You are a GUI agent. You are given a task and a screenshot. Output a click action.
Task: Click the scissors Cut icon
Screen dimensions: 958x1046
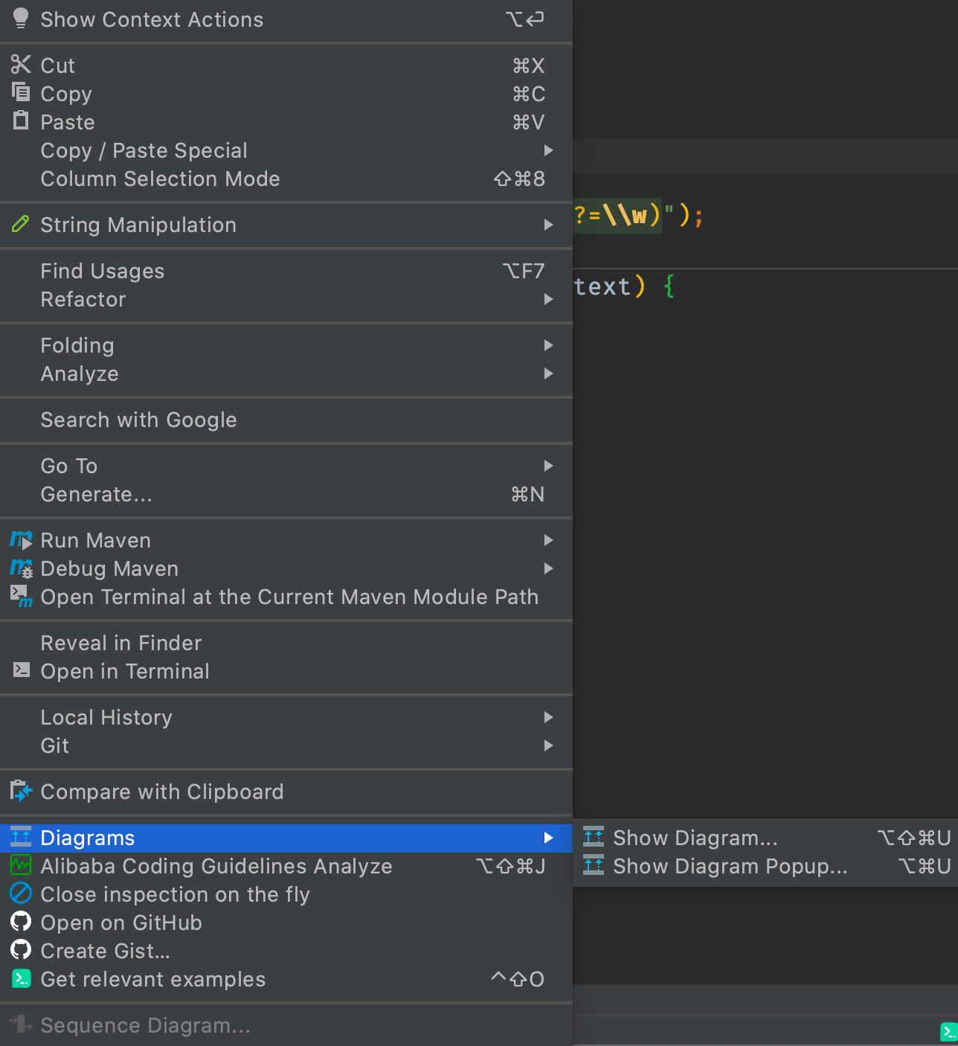21,65
